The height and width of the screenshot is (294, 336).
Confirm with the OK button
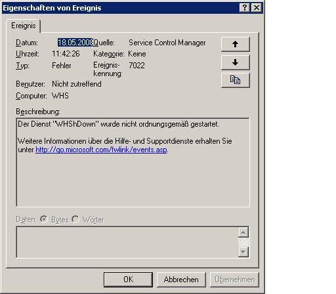click(128, 280)
